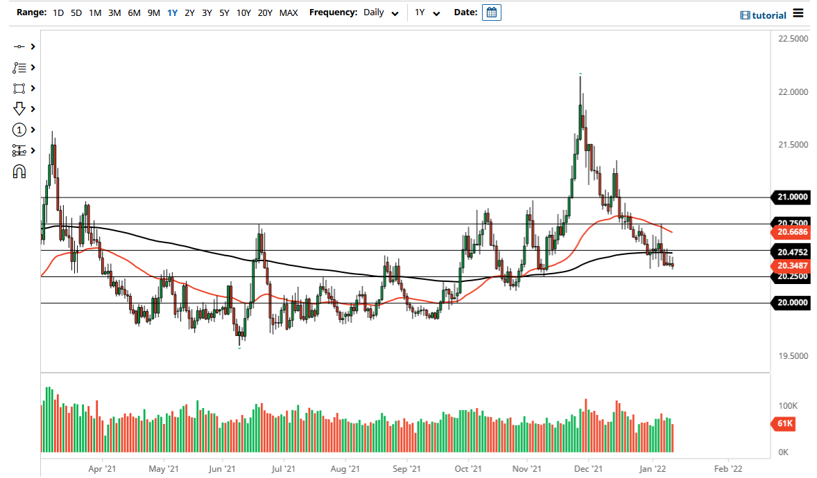Image resolution: width=817 pixels, height=478 pixels.
Task: Open the measurement tool
Action: [x=19, y=150]
